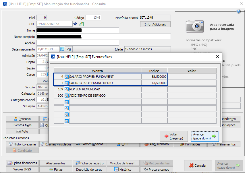Open Formações
Screen dimensions: 245x173
(190, 144)
